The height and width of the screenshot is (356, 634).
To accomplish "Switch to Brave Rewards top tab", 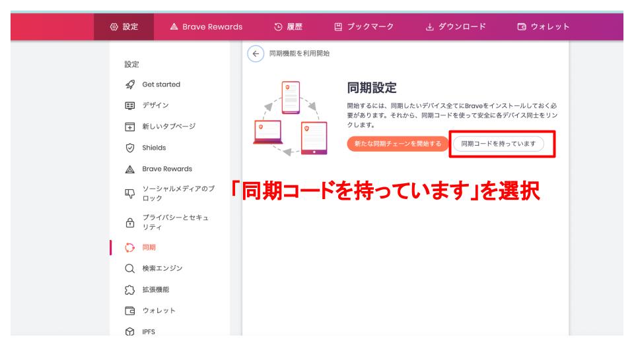I will pyautogui.click(x=206, y=26).
